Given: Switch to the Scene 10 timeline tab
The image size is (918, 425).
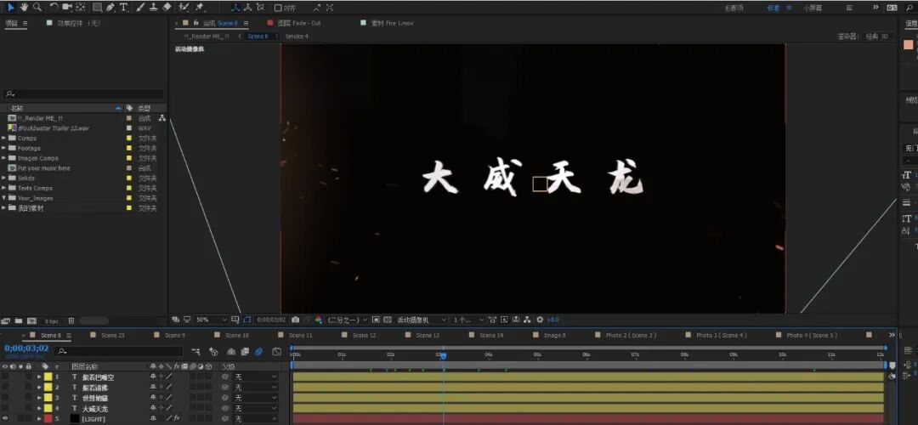Looking at the screenshot, I should pos(237,336).
